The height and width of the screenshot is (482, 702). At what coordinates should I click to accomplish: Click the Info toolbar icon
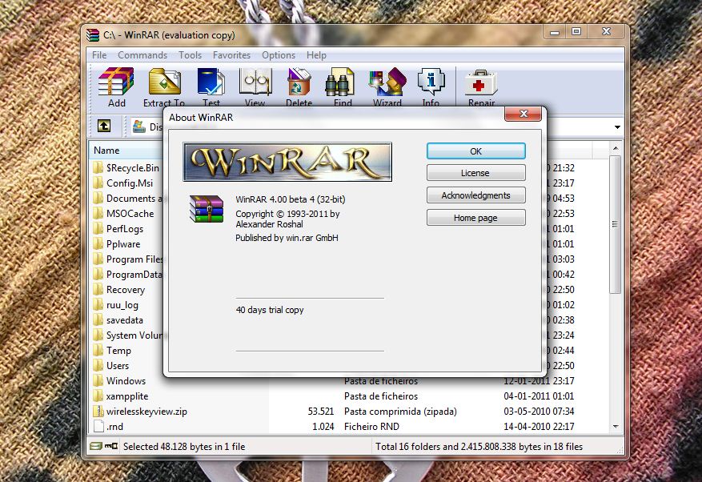pos(431,81)
